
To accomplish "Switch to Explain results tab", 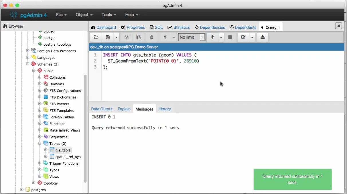I will (x=124, y=109).
